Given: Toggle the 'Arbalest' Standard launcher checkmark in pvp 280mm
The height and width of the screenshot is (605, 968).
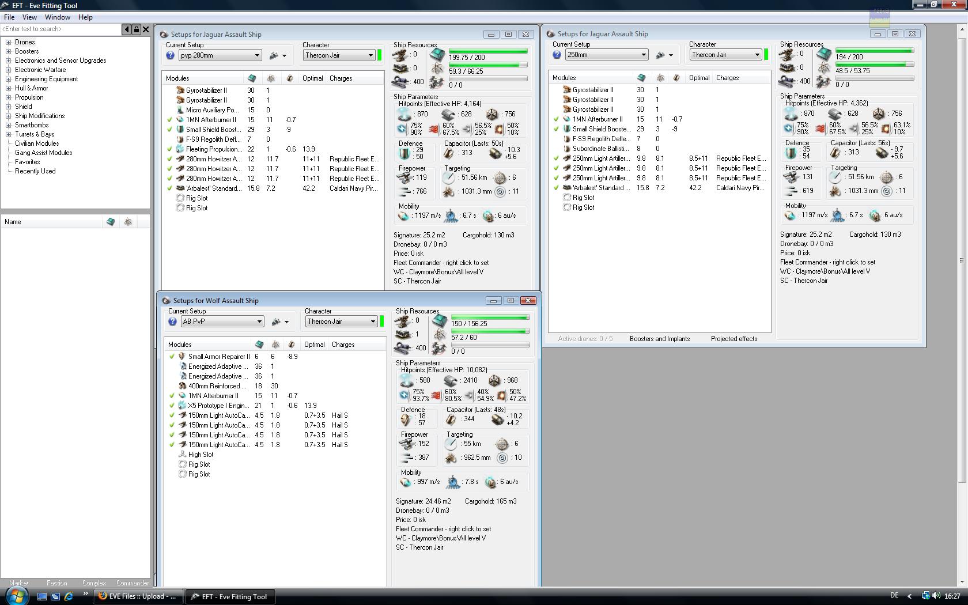Looking at the screenshot, I should [x=170, y=188].
